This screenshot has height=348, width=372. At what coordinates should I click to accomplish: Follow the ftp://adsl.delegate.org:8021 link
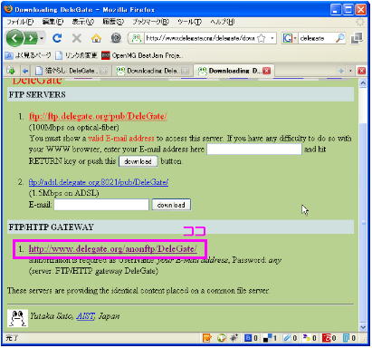click(x=99, y=182)
